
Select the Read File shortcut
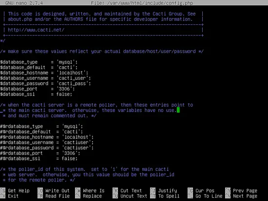[57, 196]
